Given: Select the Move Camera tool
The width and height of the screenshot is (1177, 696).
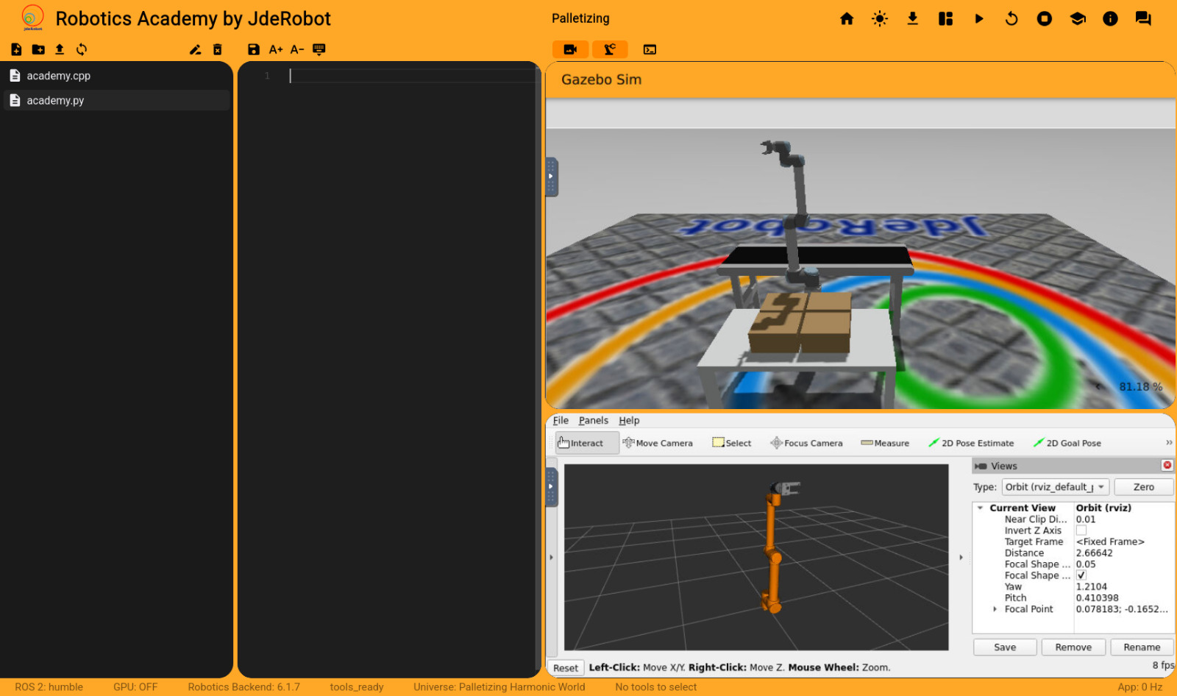Looking at the screenshot, I should [658, 443].
